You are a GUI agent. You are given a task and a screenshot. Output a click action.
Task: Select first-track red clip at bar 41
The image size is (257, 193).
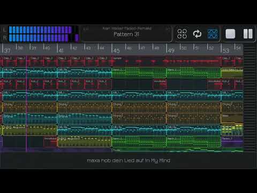[64, 61]
